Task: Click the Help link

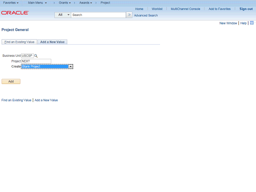Action: tap(243, 23)
